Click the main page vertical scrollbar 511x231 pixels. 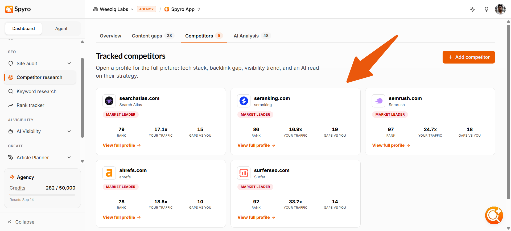(x=508, y=112)
